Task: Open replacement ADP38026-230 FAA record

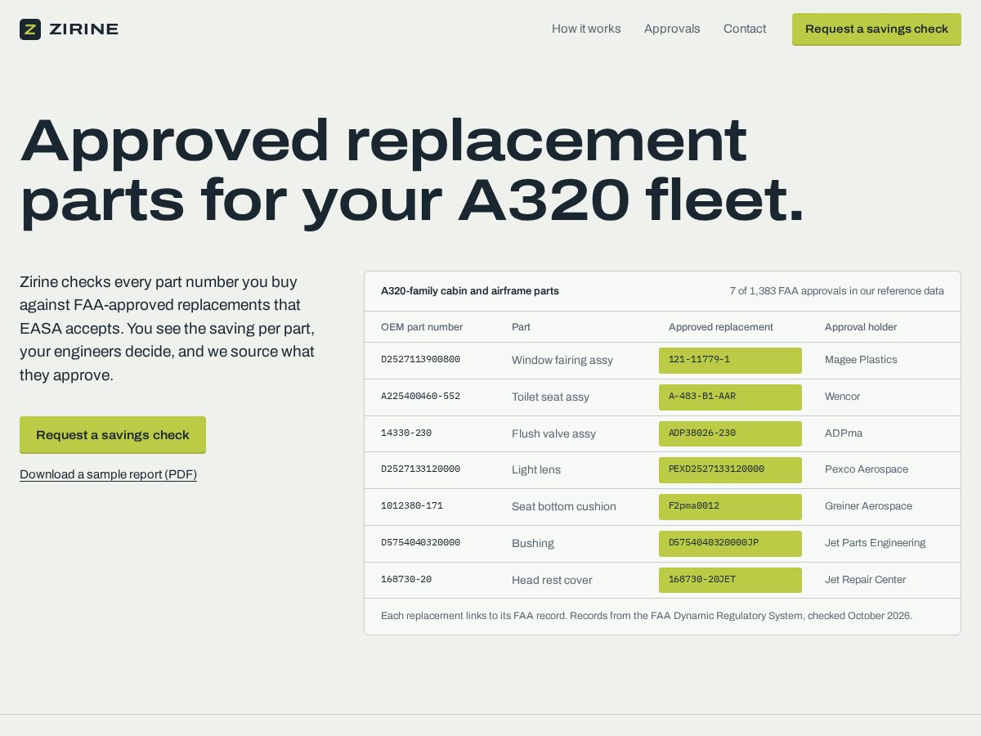Action: point(730,433)
